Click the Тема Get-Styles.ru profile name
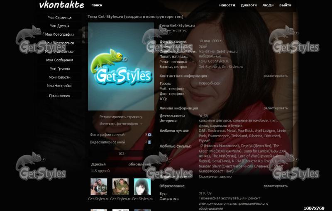The height and width of the screenshot is (211, 332). [x=177, y=26]
